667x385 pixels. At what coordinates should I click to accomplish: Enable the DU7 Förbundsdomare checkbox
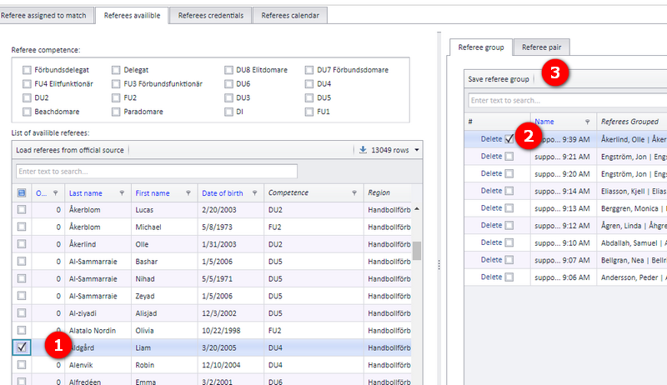click(x=309, y=70)
